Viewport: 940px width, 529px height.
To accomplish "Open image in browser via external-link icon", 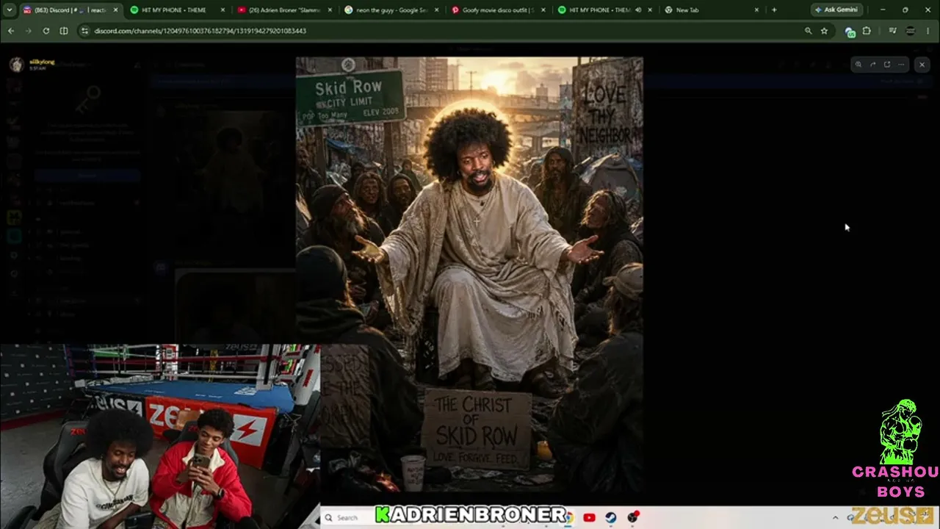I will [886, 65].
